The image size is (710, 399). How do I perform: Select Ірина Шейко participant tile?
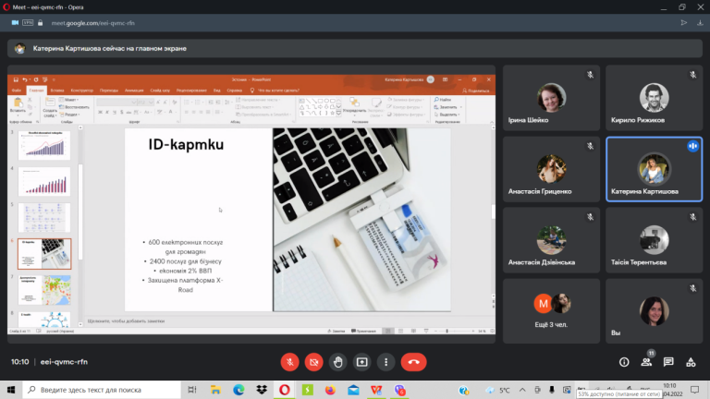click(x=551, y=98)
